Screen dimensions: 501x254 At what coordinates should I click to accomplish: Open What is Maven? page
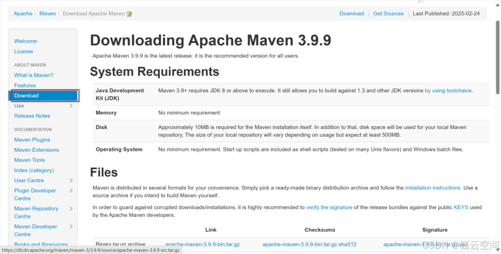34,75
